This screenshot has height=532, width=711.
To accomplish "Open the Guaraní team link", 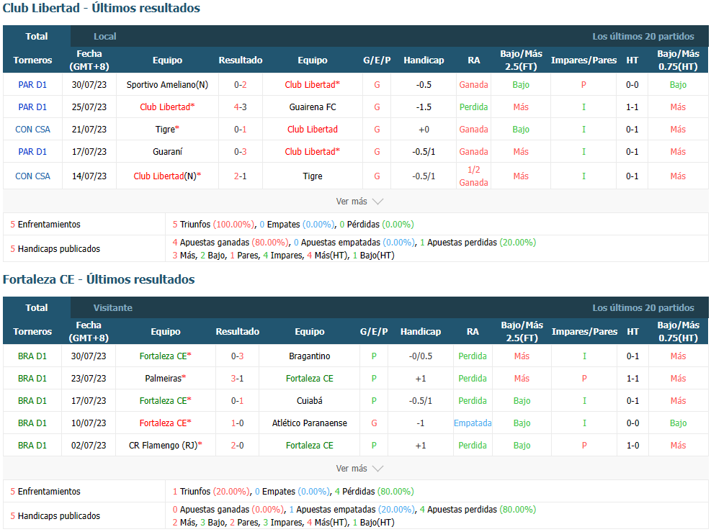I will [x=167, y=151].
